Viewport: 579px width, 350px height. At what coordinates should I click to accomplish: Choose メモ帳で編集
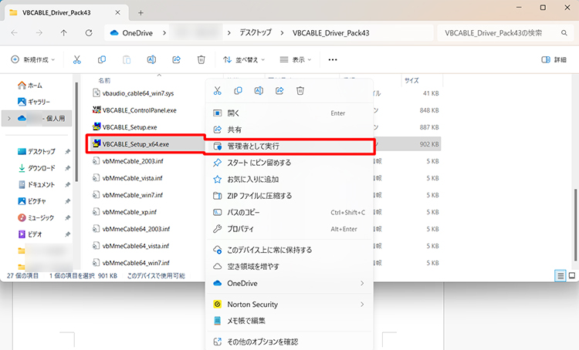point(289,321)
